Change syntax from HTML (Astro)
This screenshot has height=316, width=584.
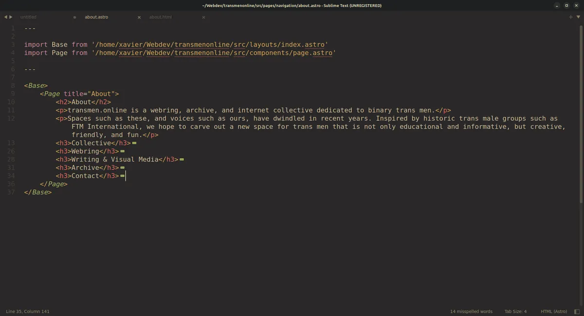pos(554,311)
